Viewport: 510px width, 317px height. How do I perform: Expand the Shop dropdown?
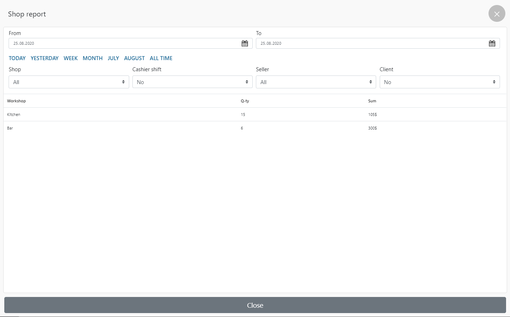click(x=69, y=82)
